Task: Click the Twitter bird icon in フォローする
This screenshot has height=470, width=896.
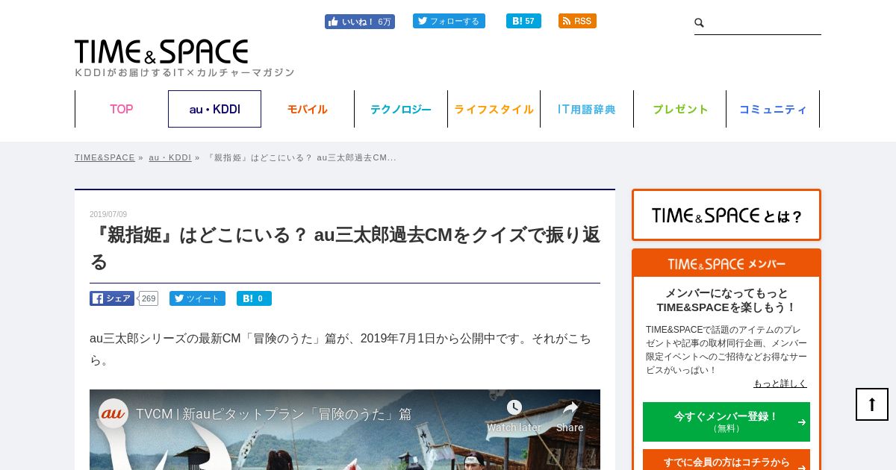Action: 423,21
